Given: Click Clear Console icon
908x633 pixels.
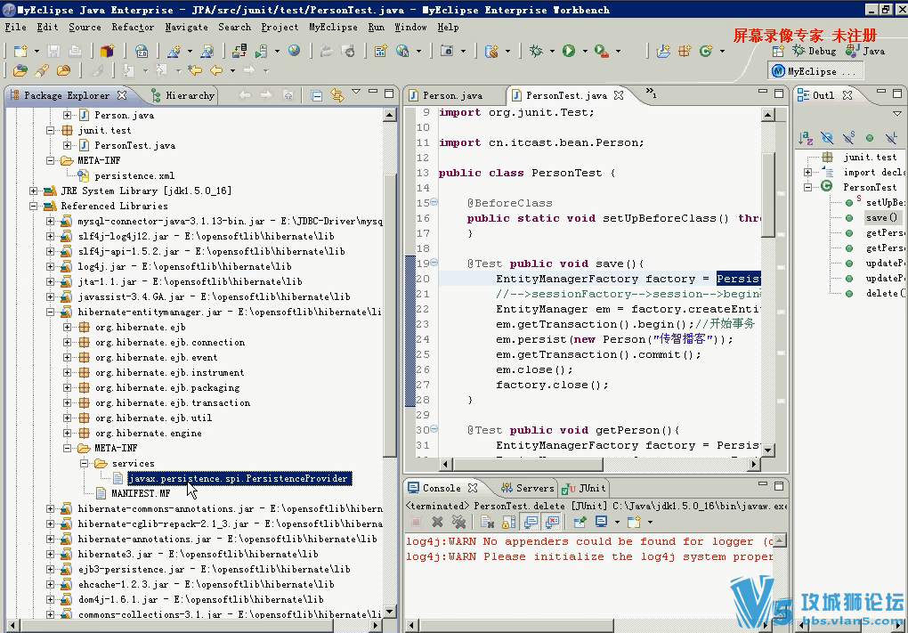Looking at the screenshot, I should pos(488,522).
